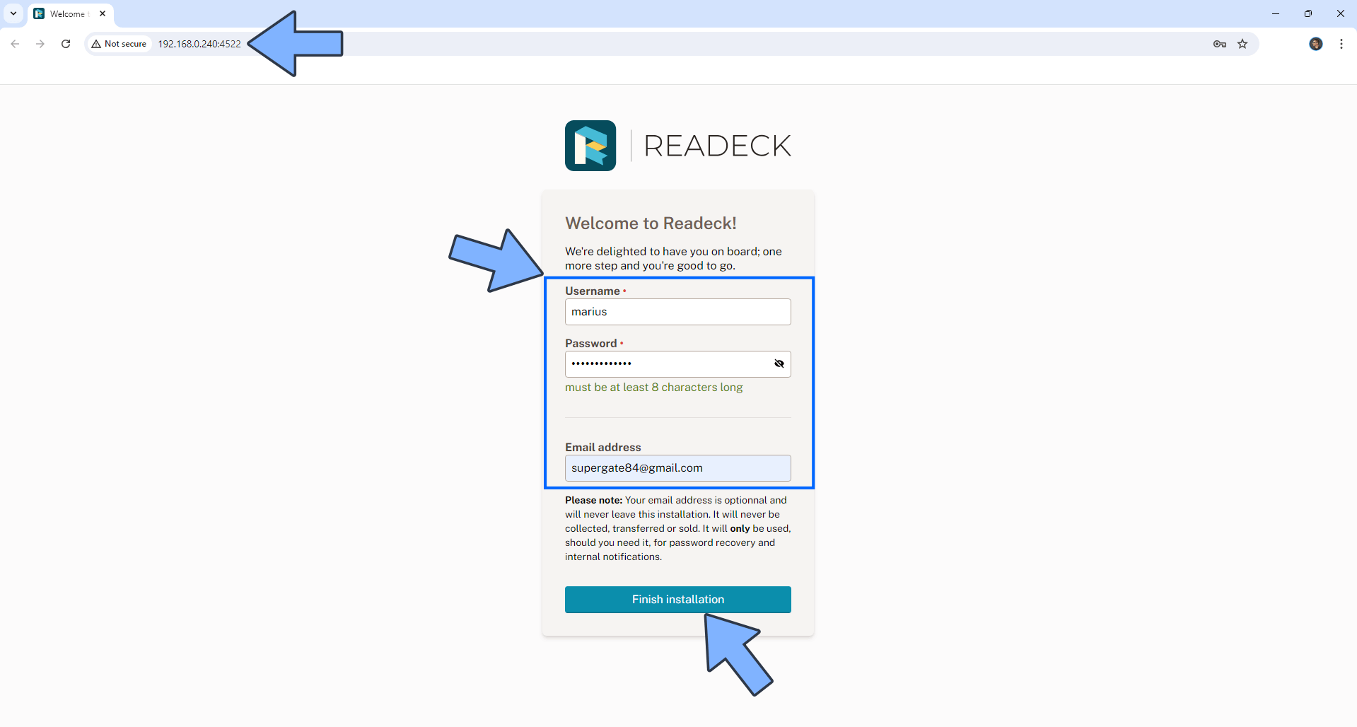The width and height of the screenshot is (1357, 727).
Task: Open the Chrome three-dot menu
Action: pyautogui.click(x=1341, y=44)
